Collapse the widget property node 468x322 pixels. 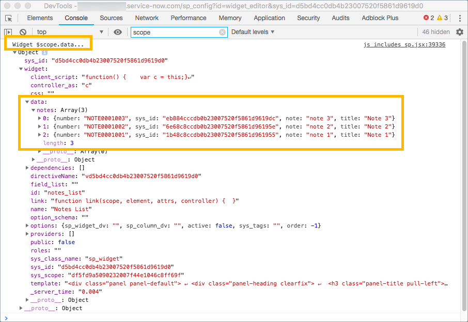click(x=21, y=69)
